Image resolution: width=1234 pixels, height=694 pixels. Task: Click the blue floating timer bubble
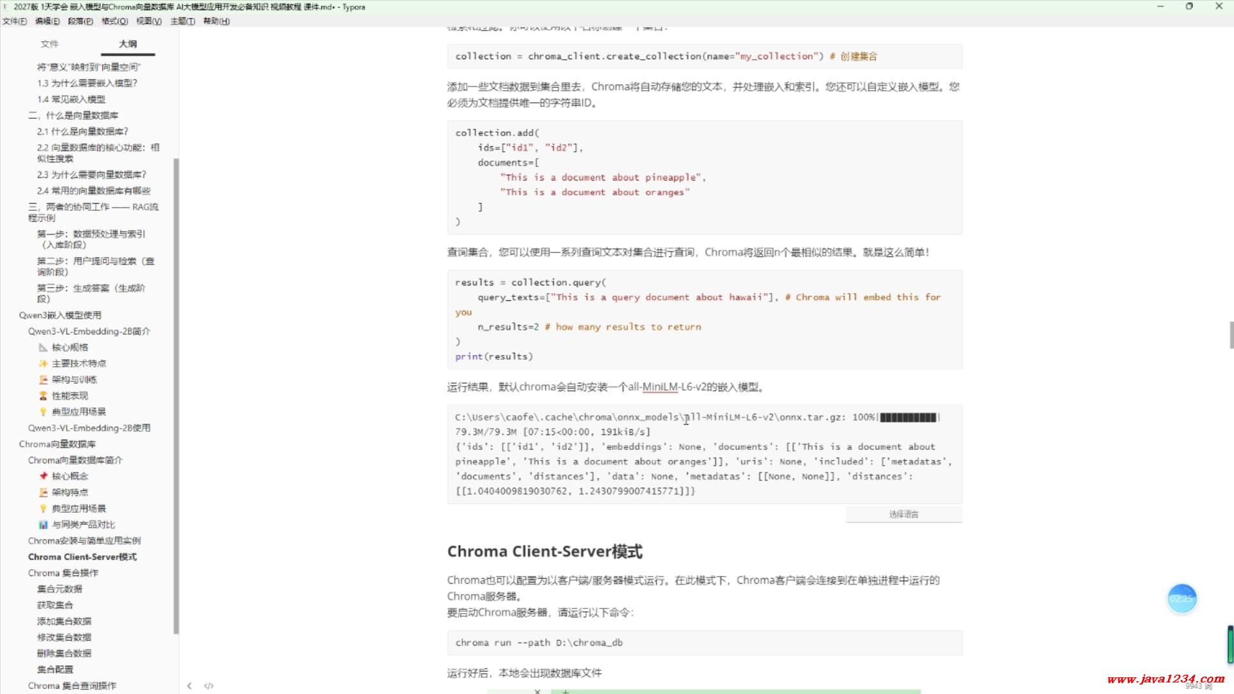1181,598
